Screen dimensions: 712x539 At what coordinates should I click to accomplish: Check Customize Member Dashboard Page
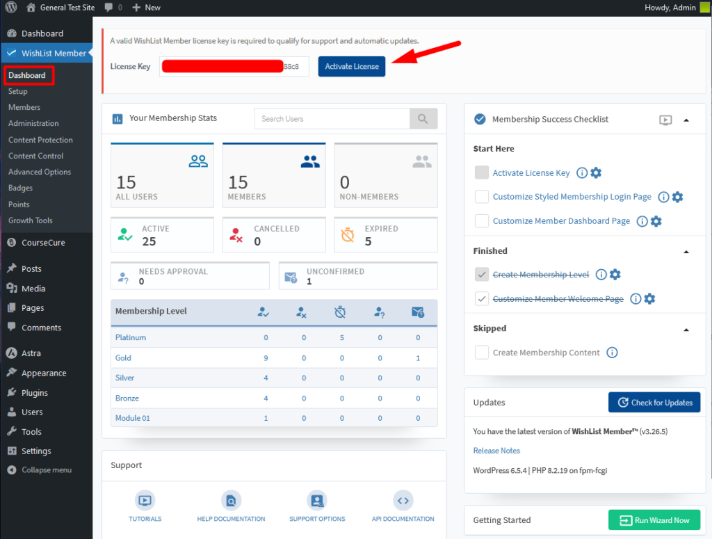481,221
